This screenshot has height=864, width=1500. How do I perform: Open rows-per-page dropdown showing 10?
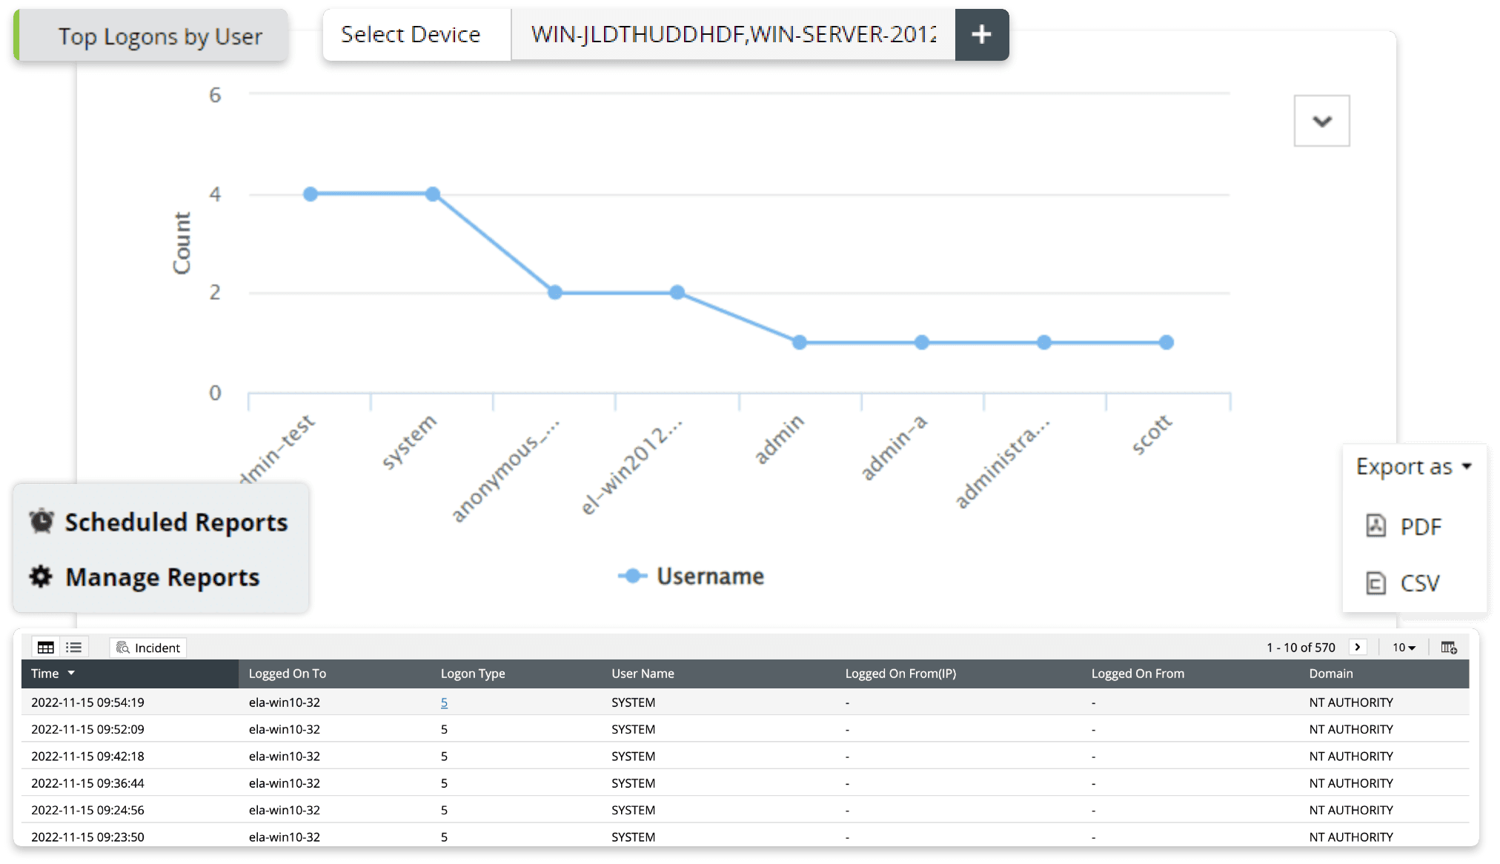(1403, 648)
